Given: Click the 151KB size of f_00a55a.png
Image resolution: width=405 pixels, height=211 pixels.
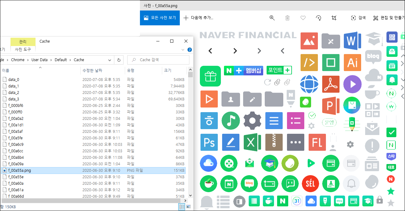Looking at the screenshot, I should (x=179, y=170).
